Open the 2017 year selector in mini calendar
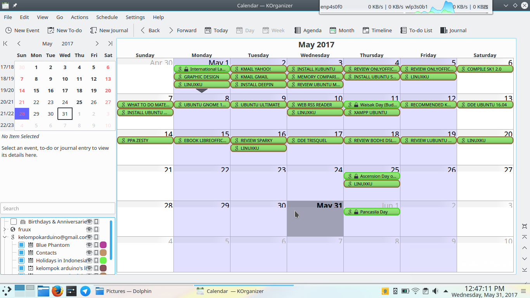The image size is (530, 298). pyautogui.click(x=67, y=43)
